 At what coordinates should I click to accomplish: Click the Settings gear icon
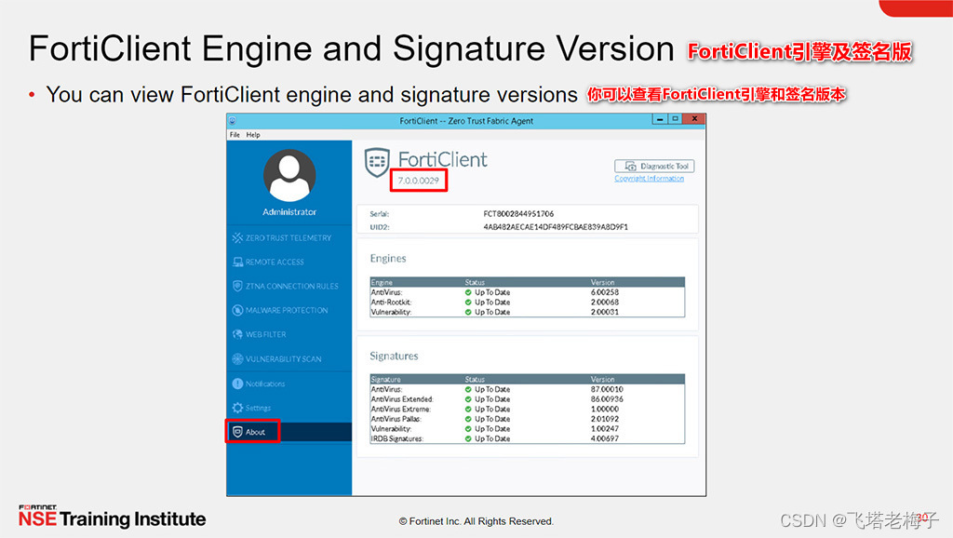click(x=237, y=408)
